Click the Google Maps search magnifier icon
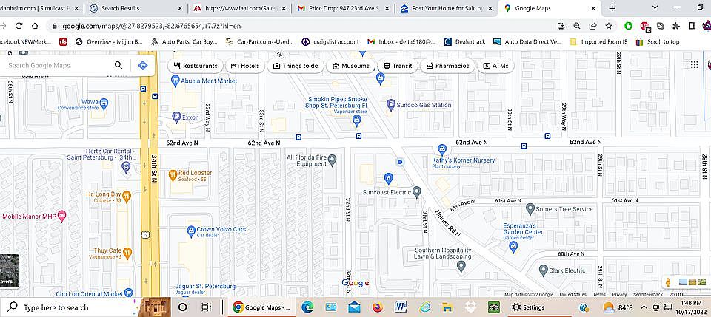Image resolution: width=711 pixels, height=317 pixels. (118, 65)
